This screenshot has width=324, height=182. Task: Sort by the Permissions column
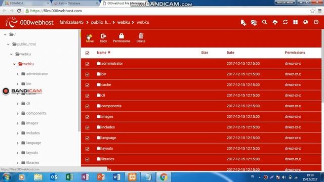coord(295,53)
